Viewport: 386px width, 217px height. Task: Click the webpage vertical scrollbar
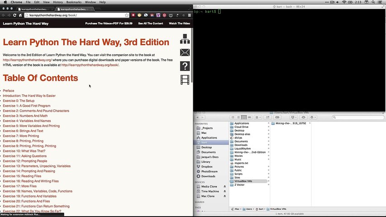(x=192, y=55)
